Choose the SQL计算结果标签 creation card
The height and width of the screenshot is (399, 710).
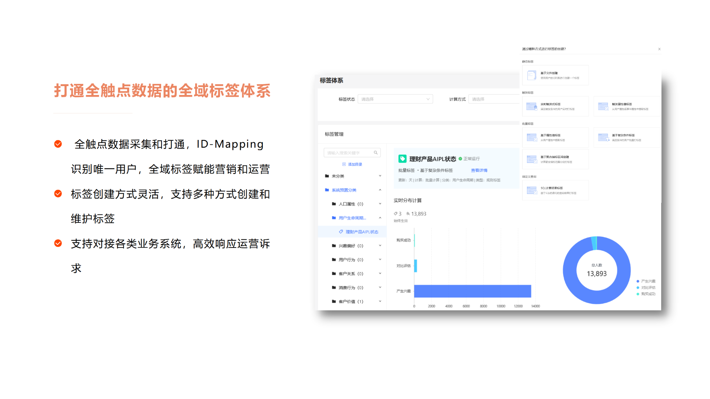point(555,190)
